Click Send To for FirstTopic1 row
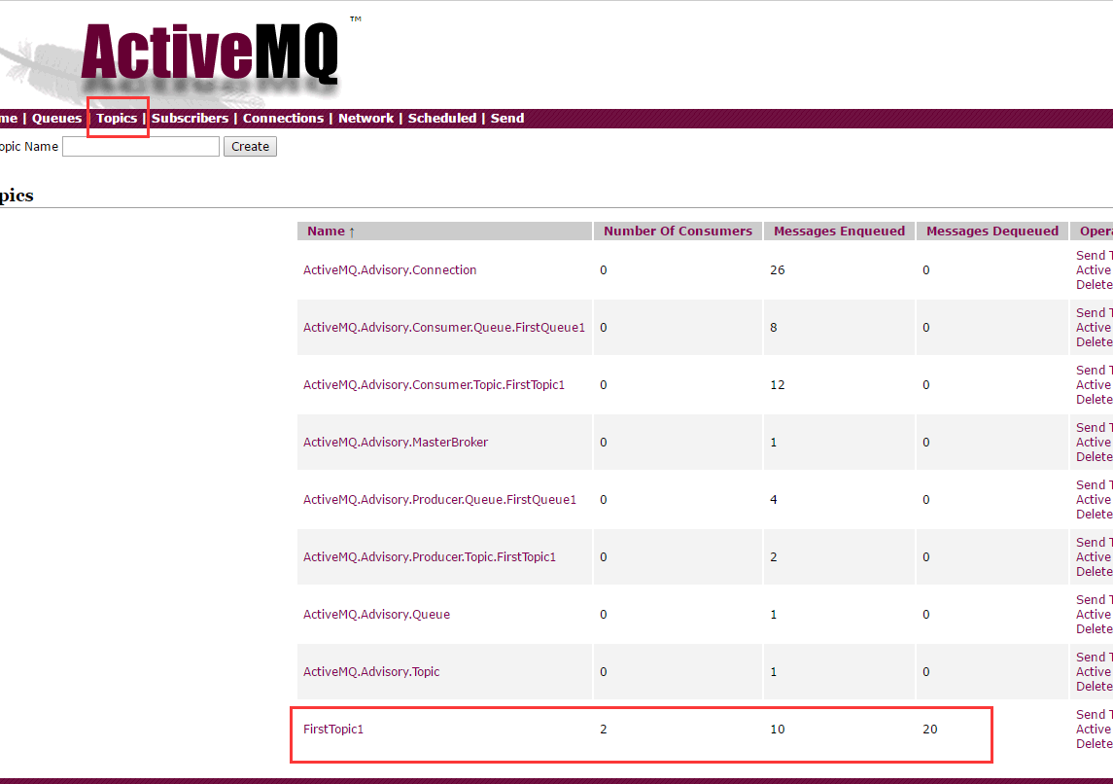The image size is (1113, 784). click(x=1094, y=714)
